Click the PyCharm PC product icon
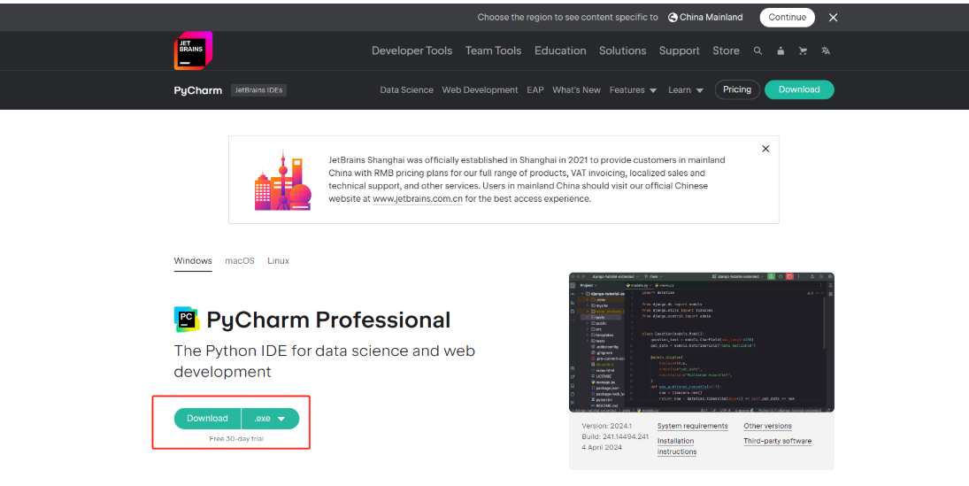 click(187, 320)
